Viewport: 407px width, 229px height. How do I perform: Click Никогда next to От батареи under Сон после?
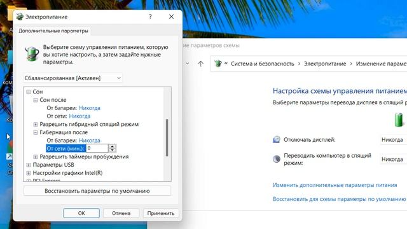pyautogui.click(x=90, y=108)
